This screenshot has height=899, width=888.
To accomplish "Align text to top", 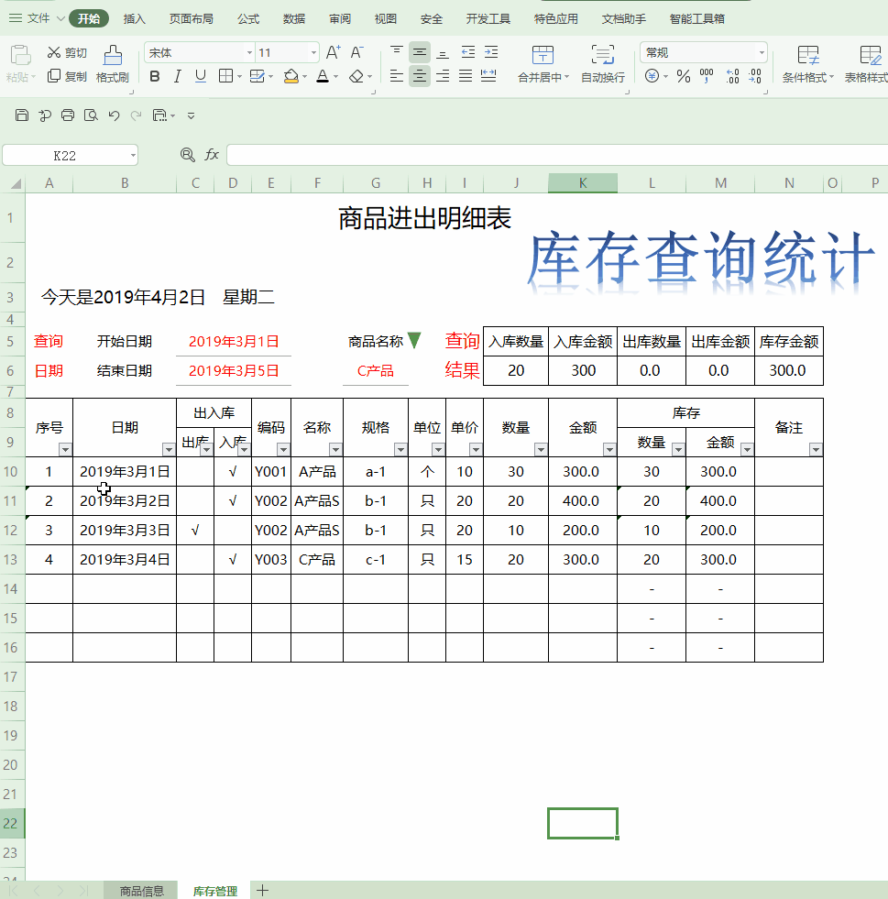I will point(396,53).
